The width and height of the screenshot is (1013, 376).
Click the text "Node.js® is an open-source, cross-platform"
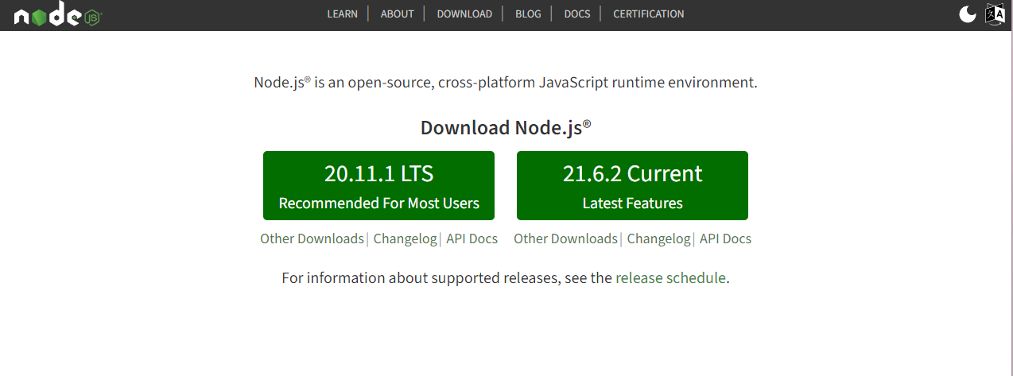(396, 83)
